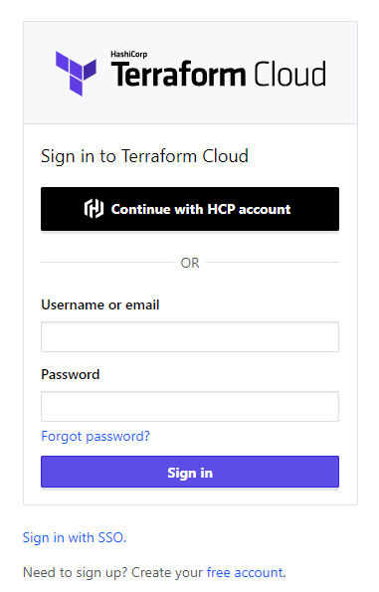Screen dimensions: 379x592
Task: Click the Password field label
Action: coord(71,374)
